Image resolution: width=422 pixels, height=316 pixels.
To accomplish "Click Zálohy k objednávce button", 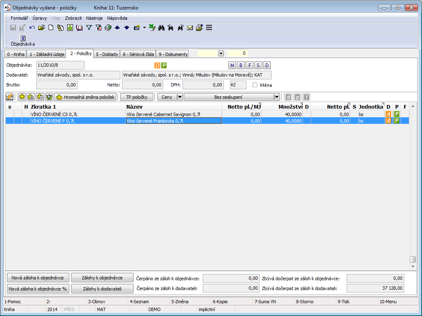I will (x=102, y=278).
